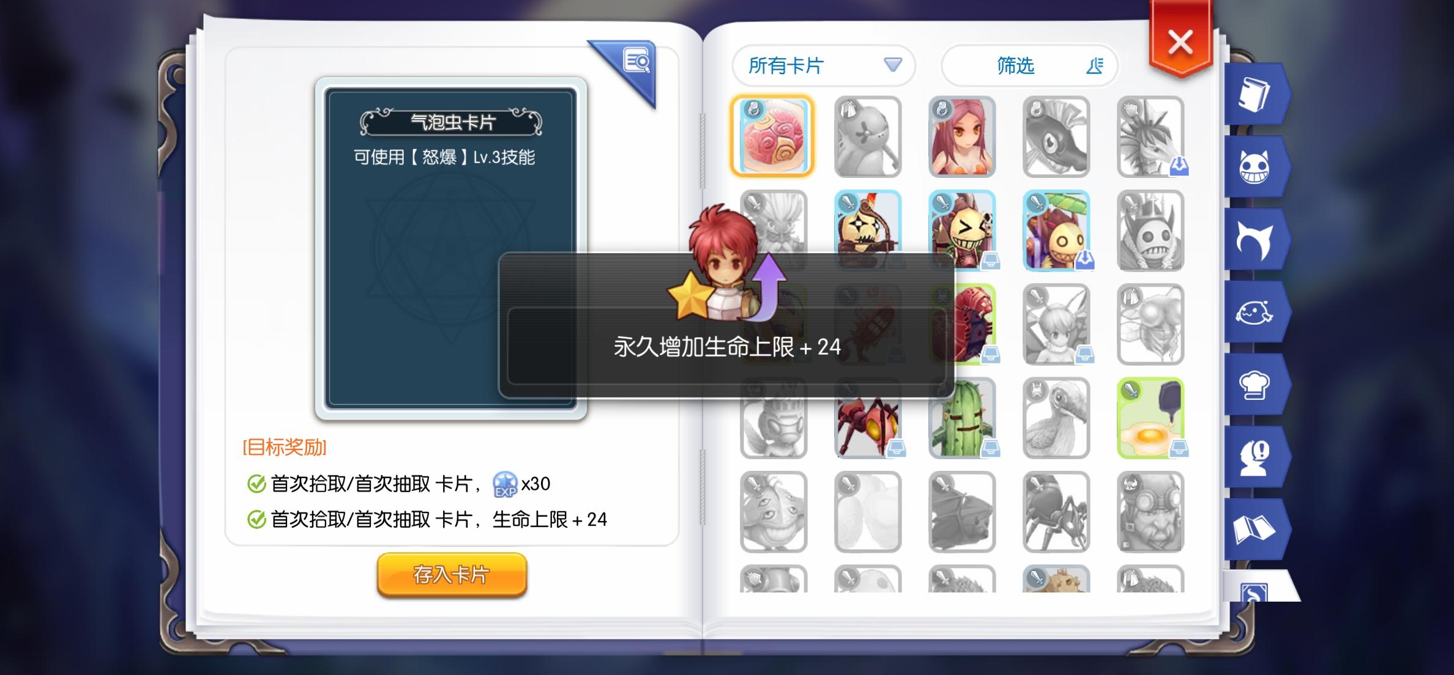Select the red-haired girl card

pos(962,136)
